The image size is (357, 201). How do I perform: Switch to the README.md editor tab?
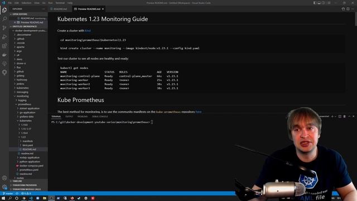60,9
